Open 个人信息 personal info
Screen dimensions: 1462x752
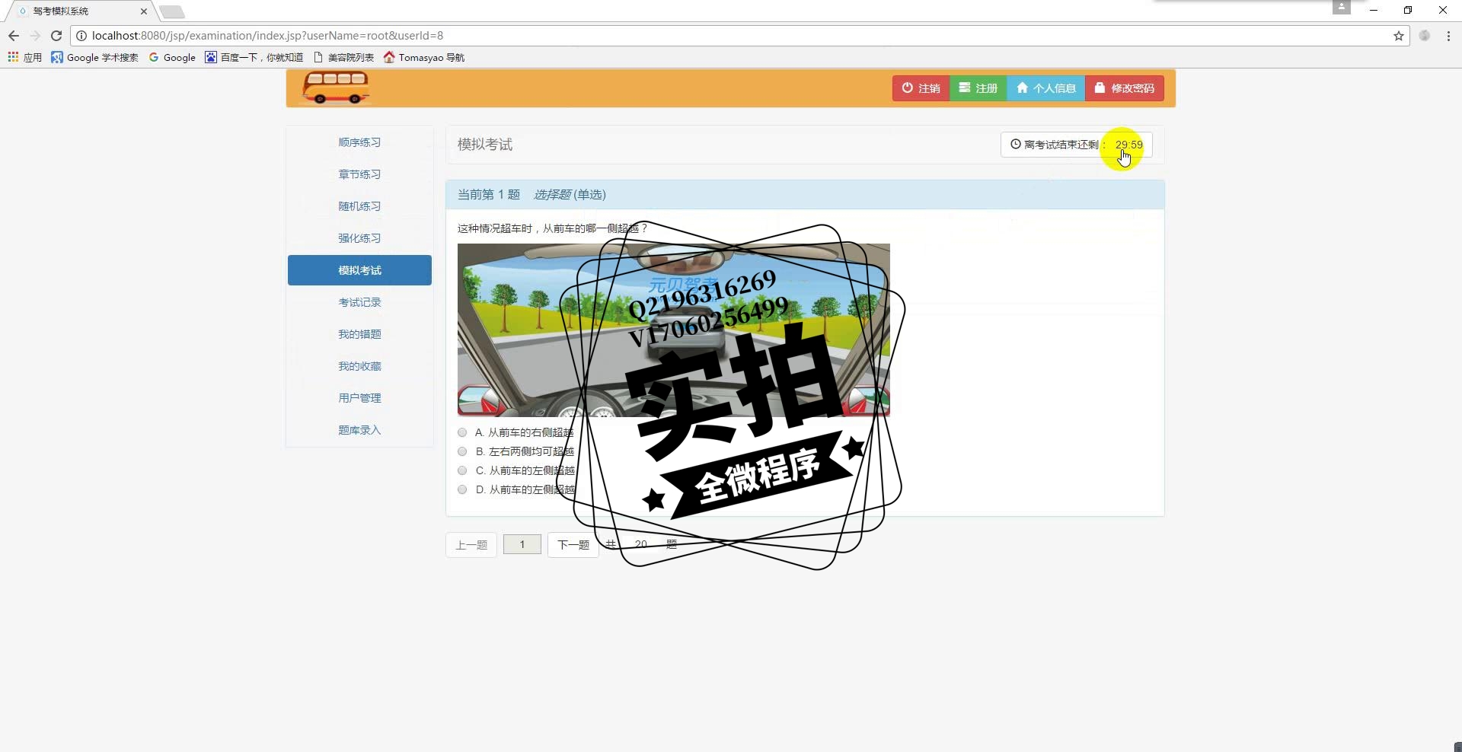pos(1045,88)
